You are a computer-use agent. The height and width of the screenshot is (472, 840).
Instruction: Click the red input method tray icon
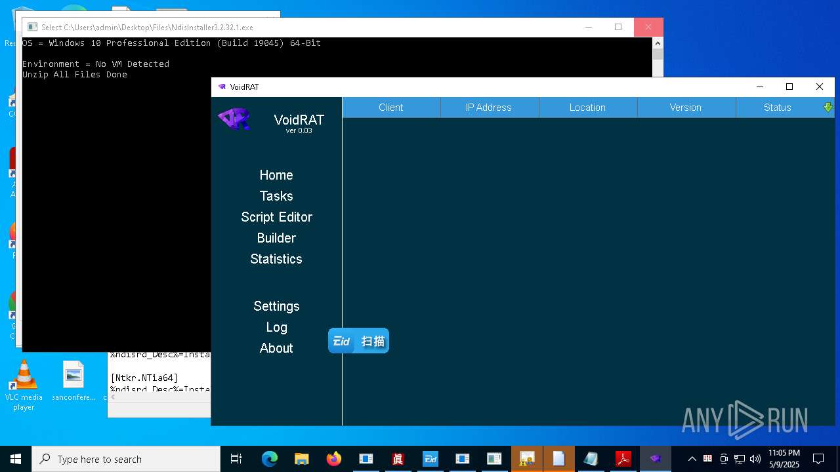pyautogui.click(x=707, y=459)
